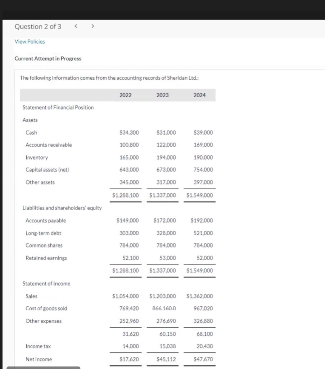Select the Long-term debt row label

click(x=43, y=233)
